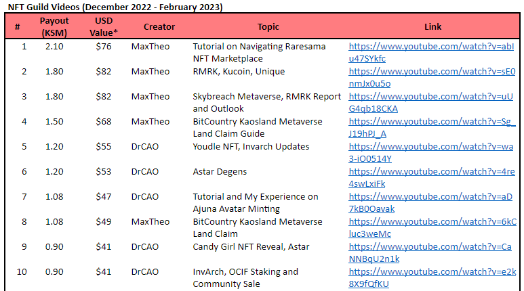The width and height of the screenshot is (524, 291).
Task: Select creator DrCAO in row 10
Action: click(x=145, y=271)
